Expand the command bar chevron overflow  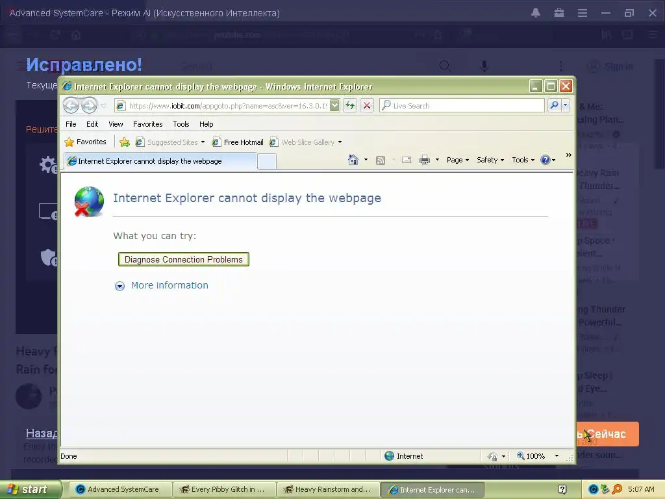pos(569,155)
